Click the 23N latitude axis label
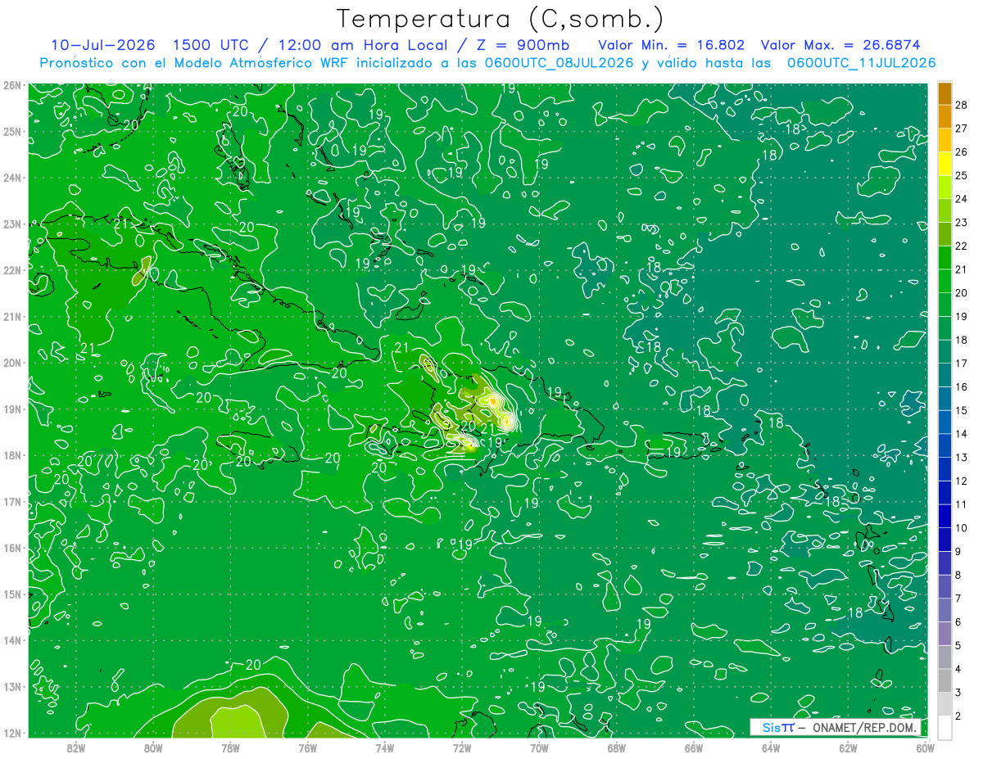The width and height of the screenshot is (983, 759). tap(12, 224)
